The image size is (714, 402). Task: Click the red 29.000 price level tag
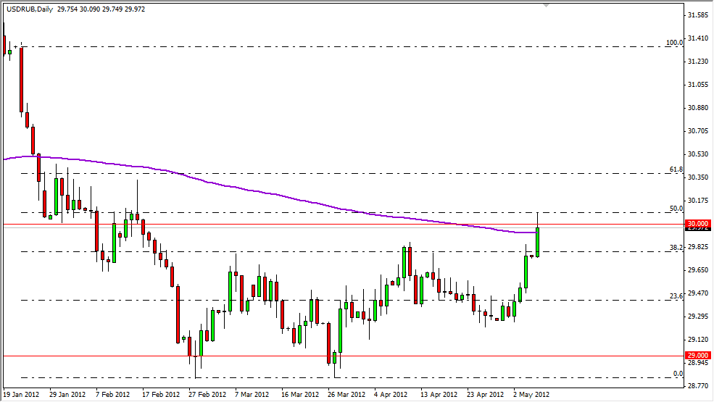tap(698, 356)
